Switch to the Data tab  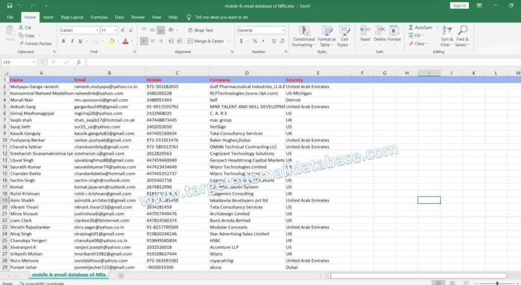pyautogui.click(x=119, y=17)
